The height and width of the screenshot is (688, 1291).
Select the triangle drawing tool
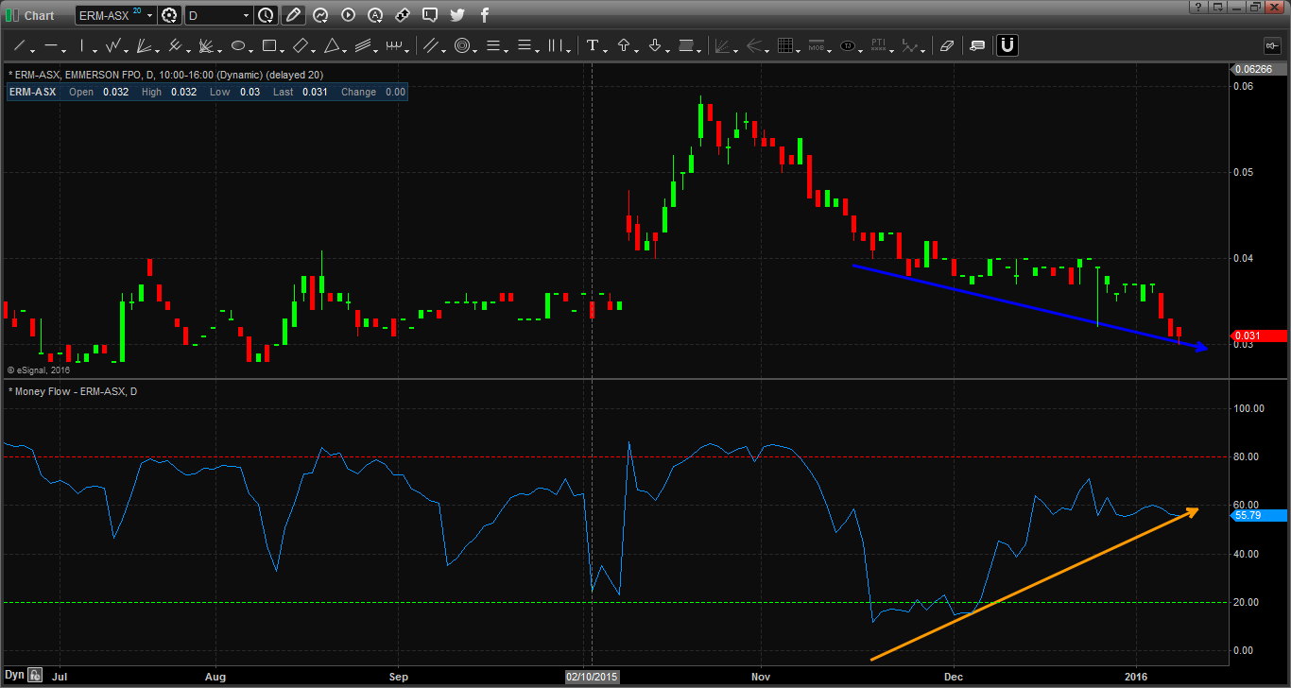[x=332, y=44]
